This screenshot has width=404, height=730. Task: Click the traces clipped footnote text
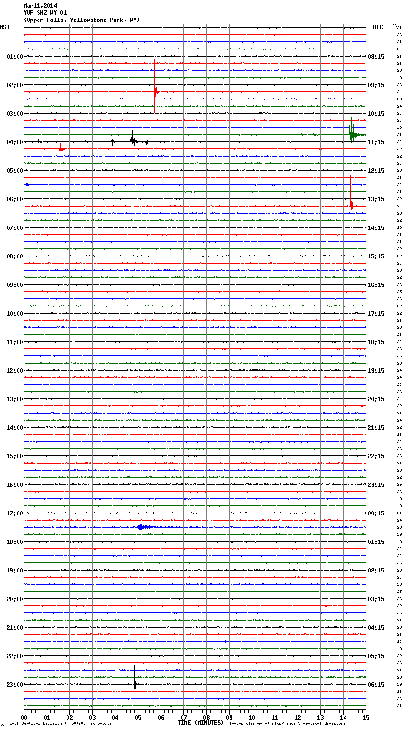pyautogui.click(x=287, y=724)
